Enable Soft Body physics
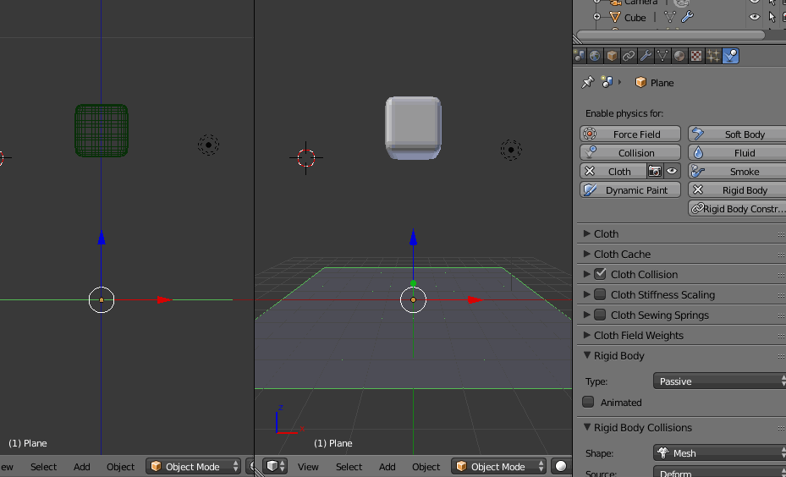Viewport: 786px width, 477px height. 737,134
